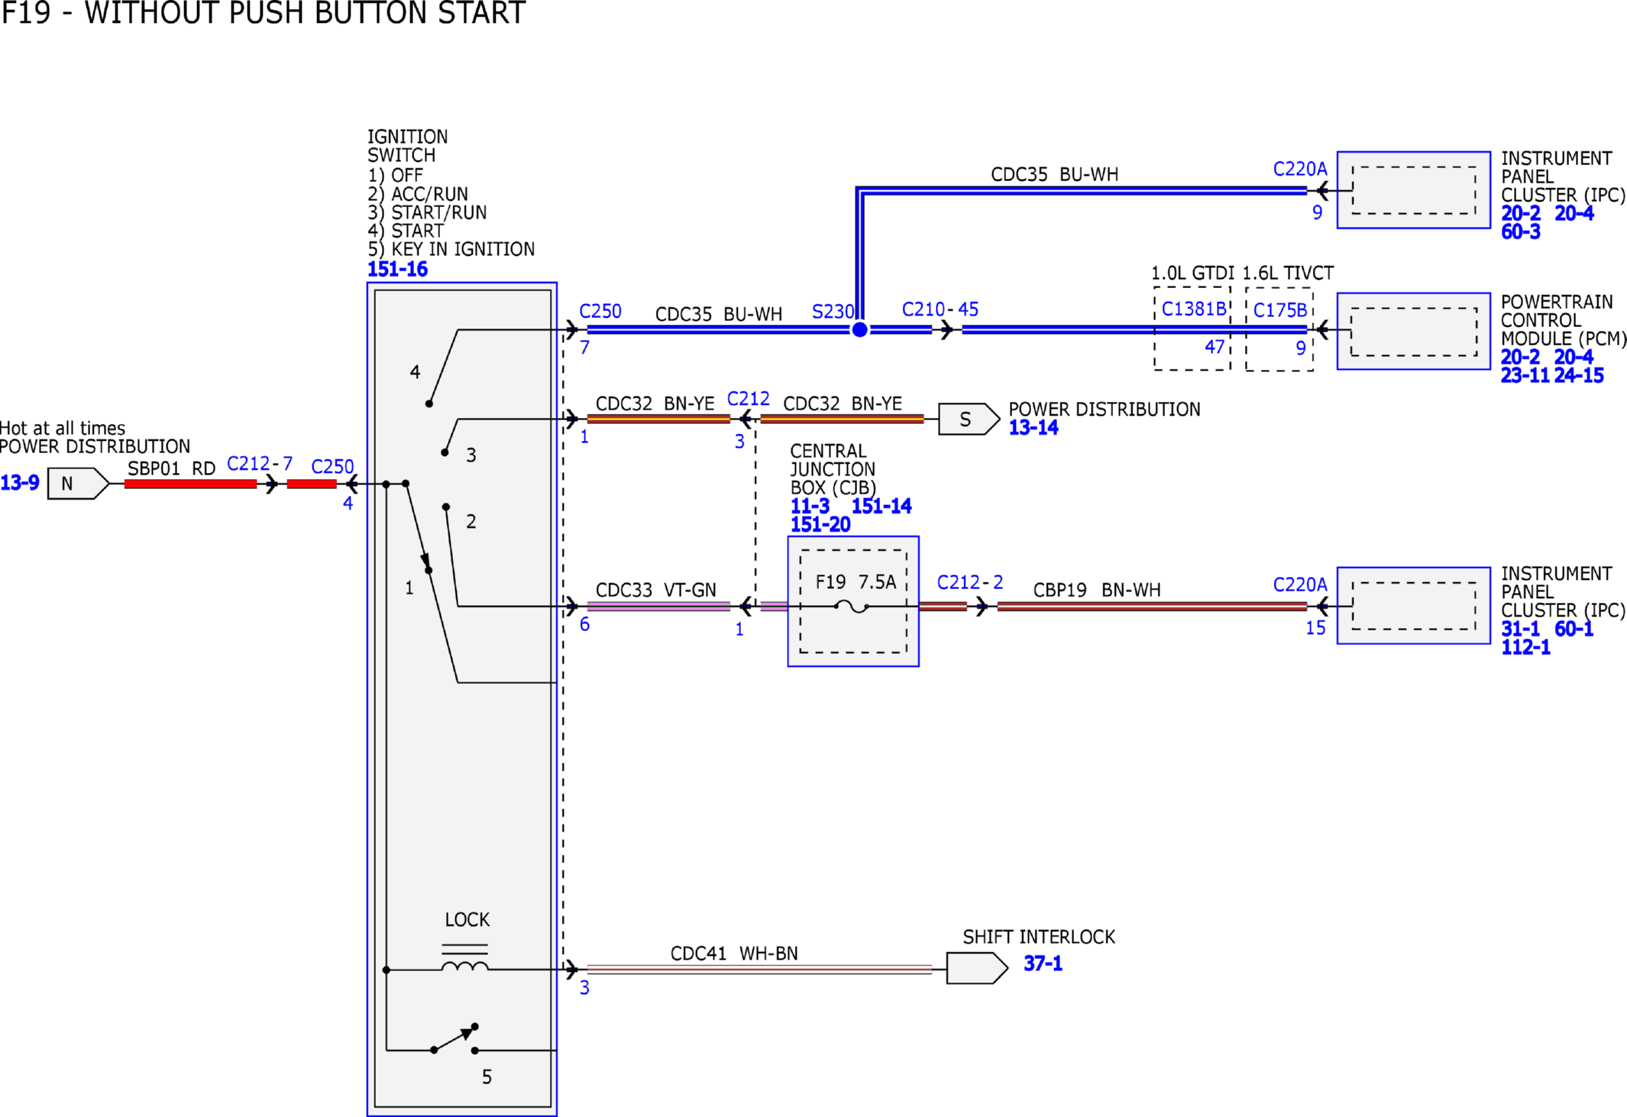
Task: Open reference 112-1 under lower IPC
Action: click(1525, 647)
